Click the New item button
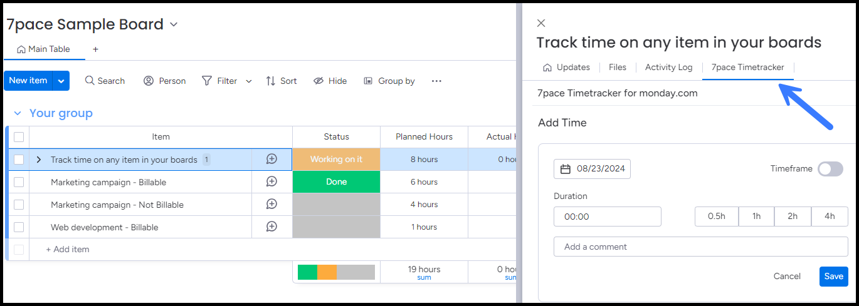859x306 pixels. (x=28, y=80)
